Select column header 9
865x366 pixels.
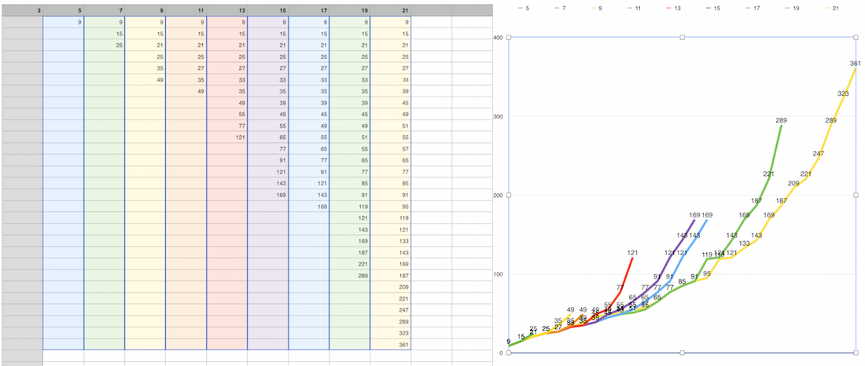145,10
